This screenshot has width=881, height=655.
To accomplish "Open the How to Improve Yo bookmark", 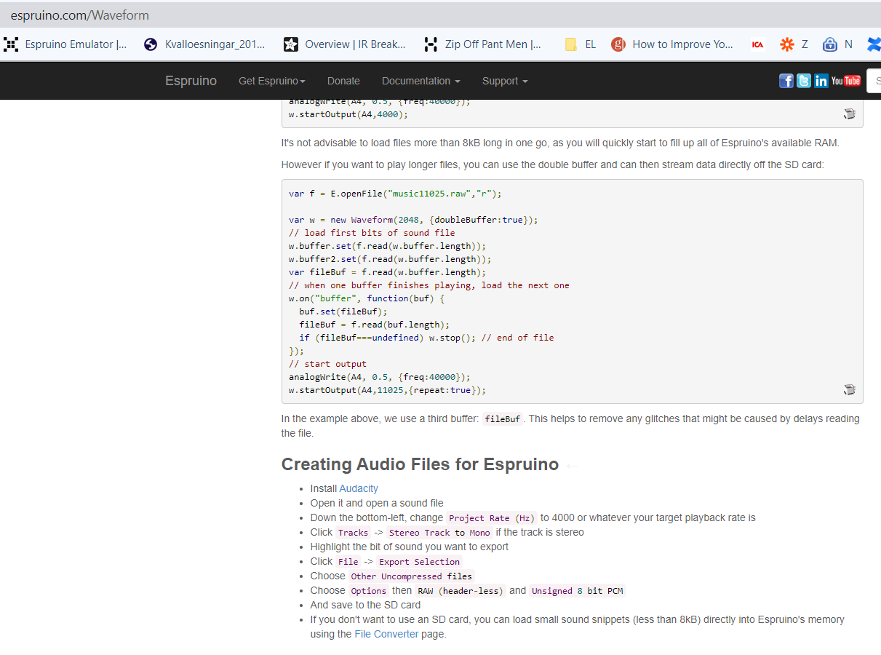I will tap(672, 44).
